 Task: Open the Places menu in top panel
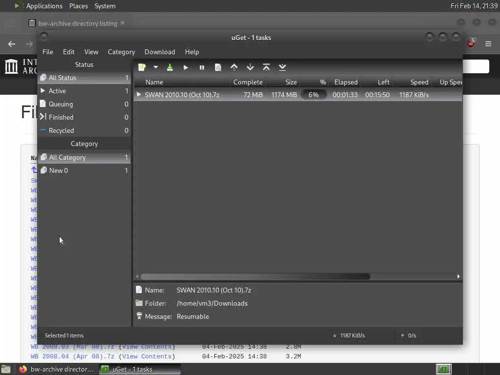[x=79, y=6]
